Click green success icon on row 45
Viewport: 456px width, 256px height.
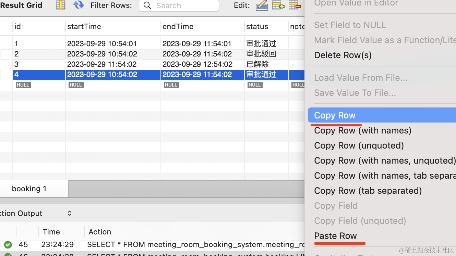coord(8,245)
